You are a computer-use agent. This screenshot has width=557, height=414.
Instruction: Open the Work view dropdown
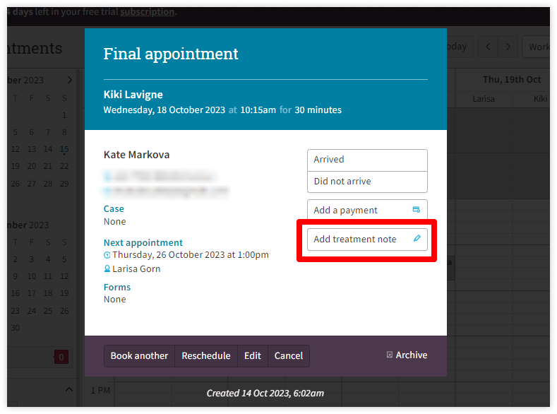[537, 47]
